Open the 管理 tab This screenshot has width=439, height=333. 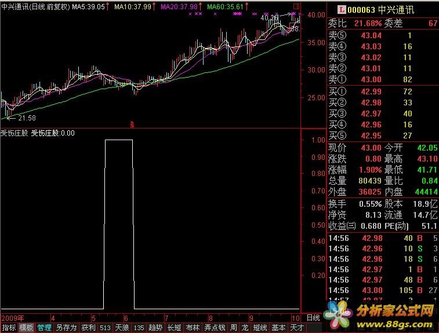(x=44, y=327)
